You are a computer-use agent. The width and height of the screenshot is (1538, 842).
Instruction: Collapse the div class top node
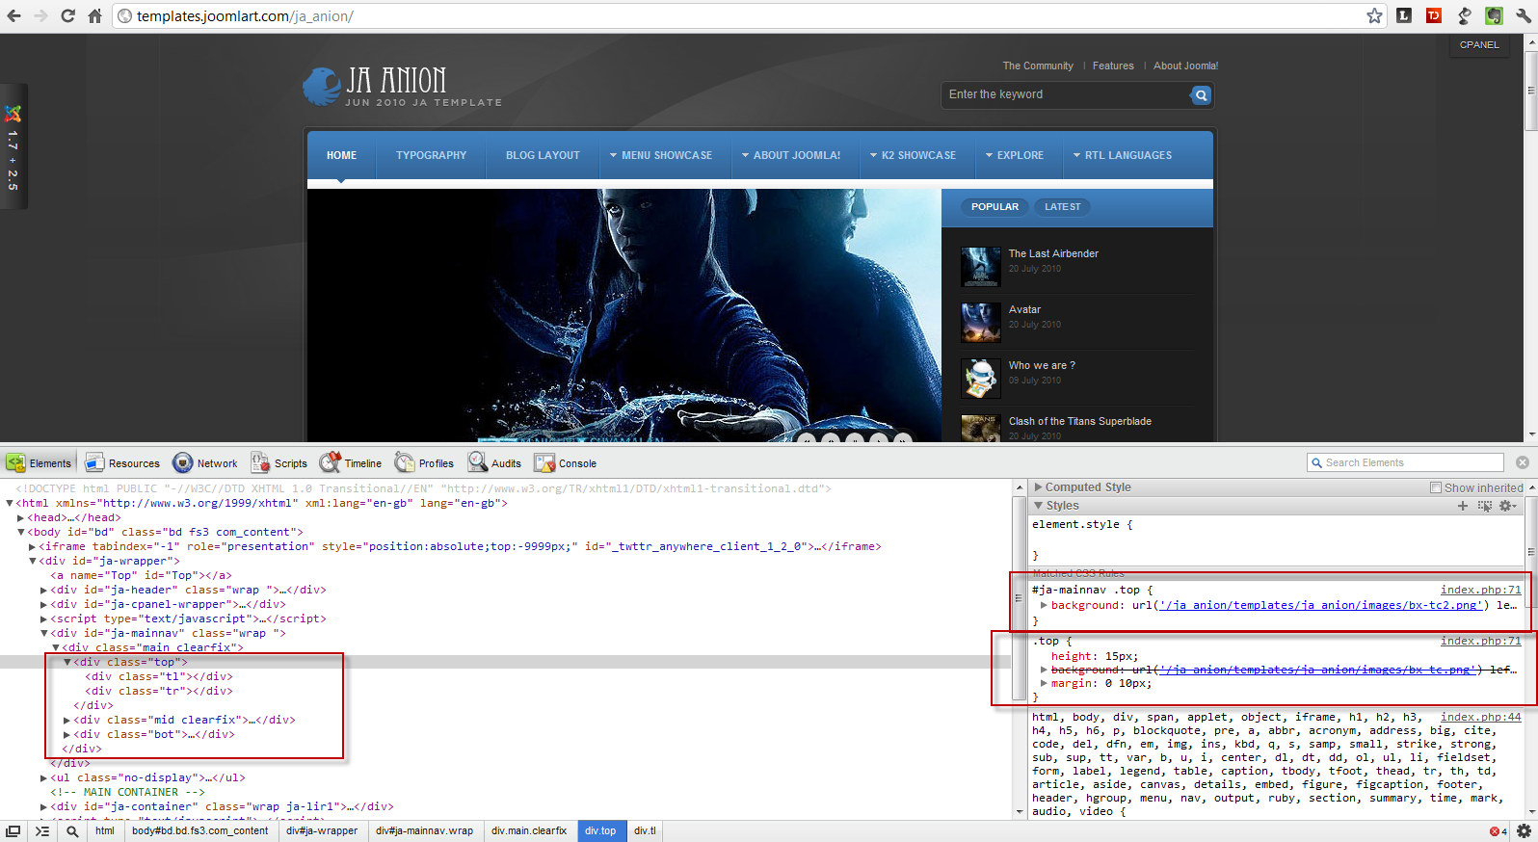[x=66, y=662]
